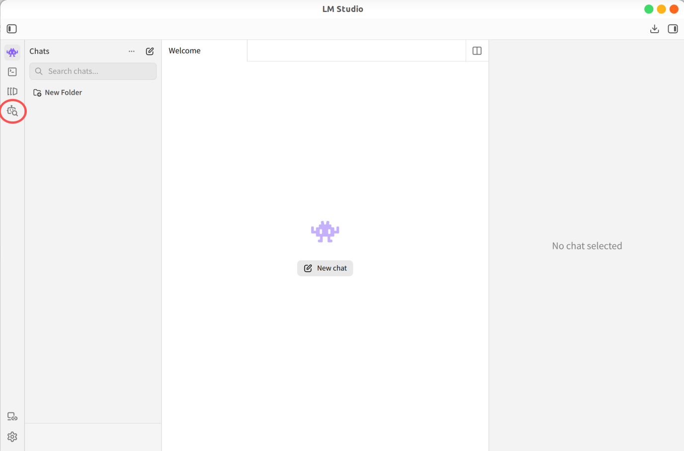The width and height of the screenshot is (684, 451).
Task: Open the Chat view robot icon
Action: click(x=12, y=52)
